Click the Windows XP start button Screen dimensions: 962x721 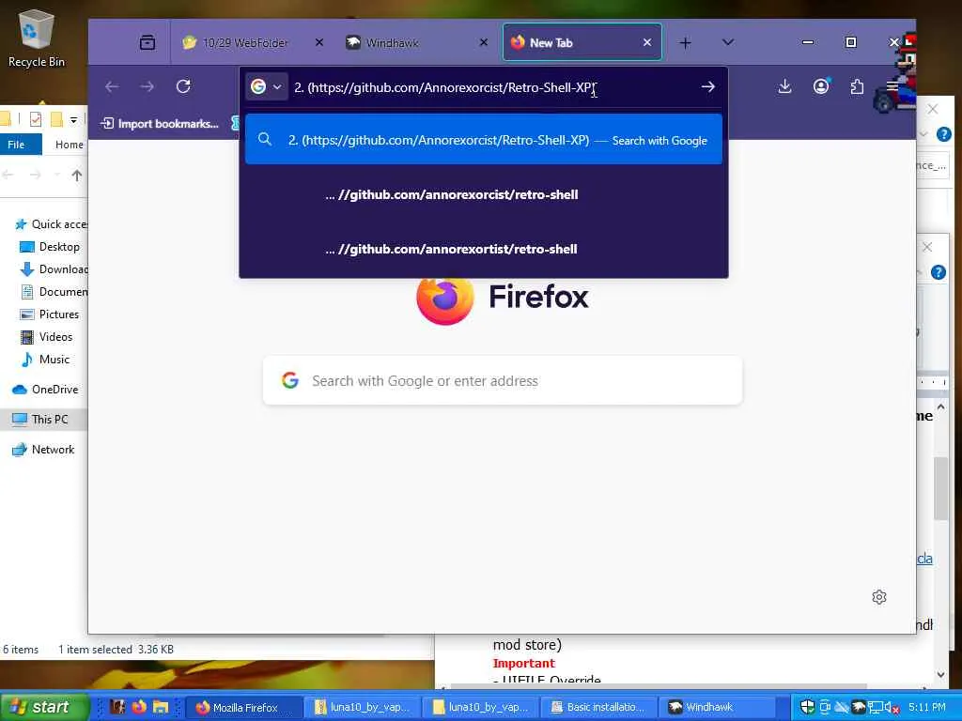tap(44, 707)
